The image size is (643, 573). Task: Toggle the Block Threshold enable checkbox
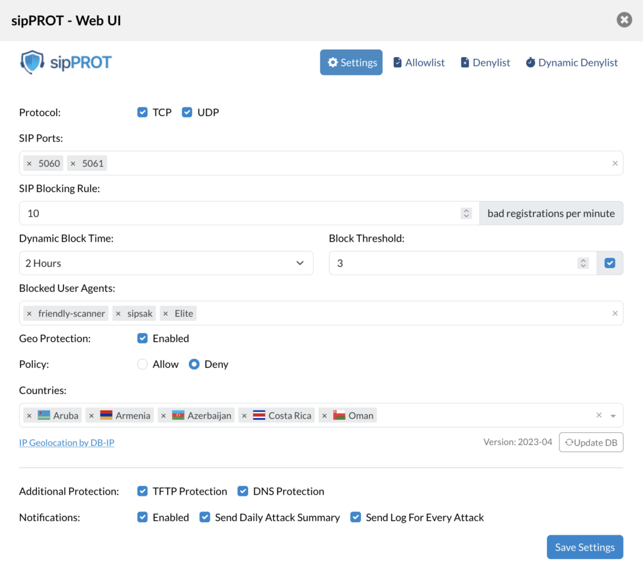pos(610,263)
